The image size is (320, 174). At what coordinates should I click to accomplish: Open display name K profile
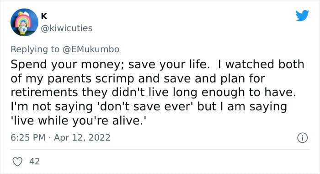tap(44, 16)
